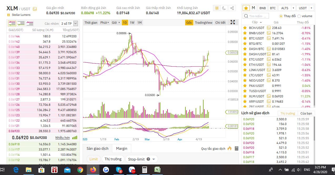Click ask price row 0.06929
335x175 pixels.
pyautogui.click(x=43, y=89)
